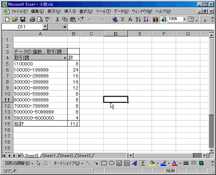The height and width of the screenshot is (175, 216).
Task: Click the Format Painter brush icon
Action: tap(81, 19)
